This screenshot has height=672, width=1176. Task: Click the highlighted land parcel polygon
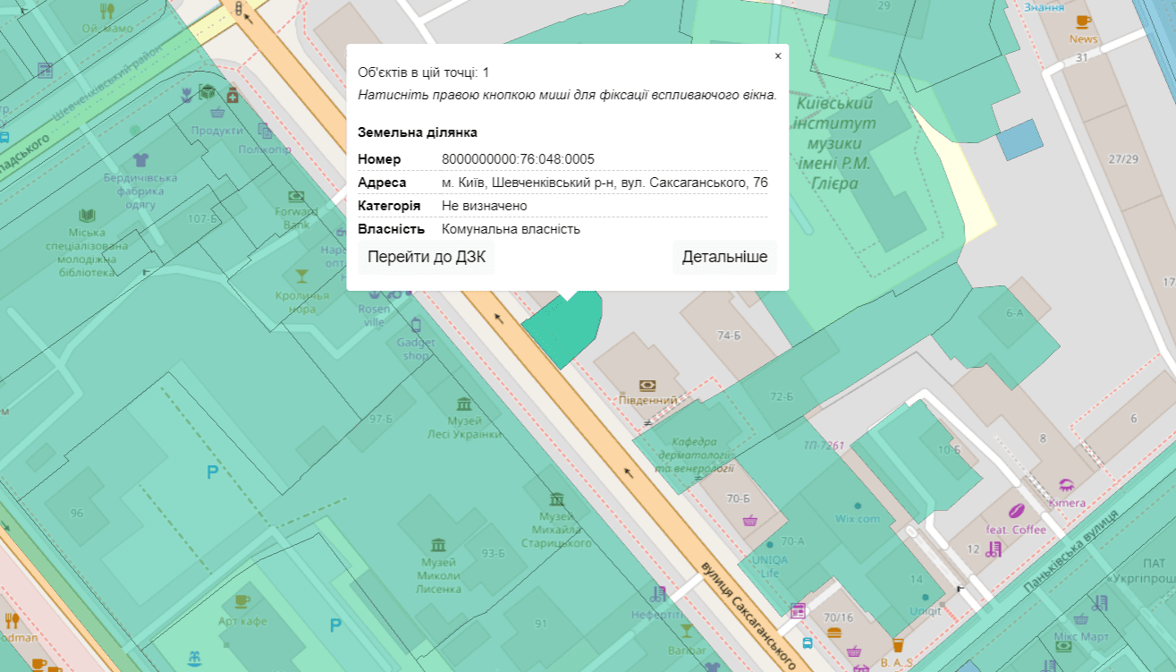[x=563, y=329]
